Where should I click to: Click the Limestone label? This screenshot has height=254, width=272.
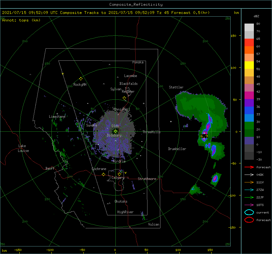(57, 117)
